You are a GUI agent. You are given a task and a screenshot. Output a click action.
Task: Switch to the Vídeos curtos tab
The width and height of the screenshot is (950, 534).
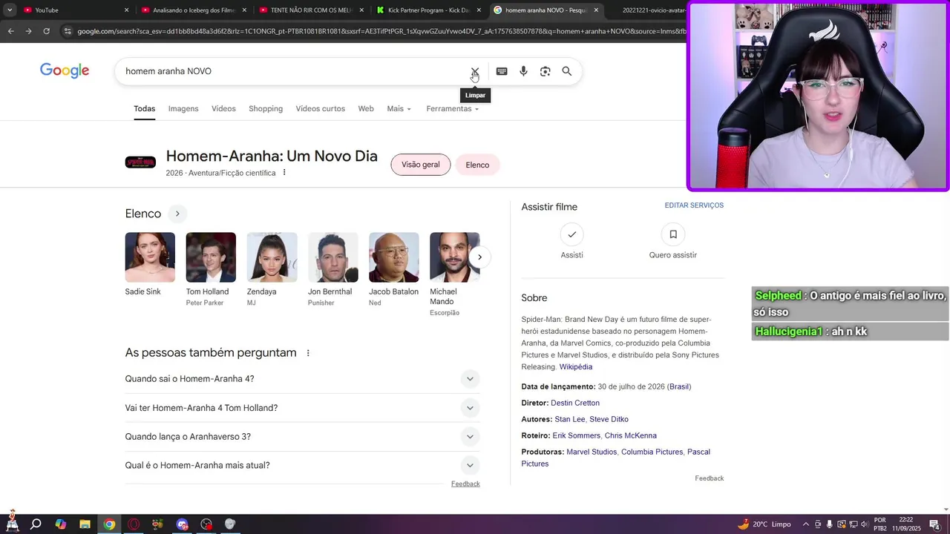point(320,109)
